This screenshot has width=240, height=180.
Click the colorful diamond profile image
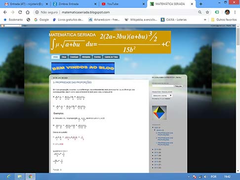(x=159, y=112)
